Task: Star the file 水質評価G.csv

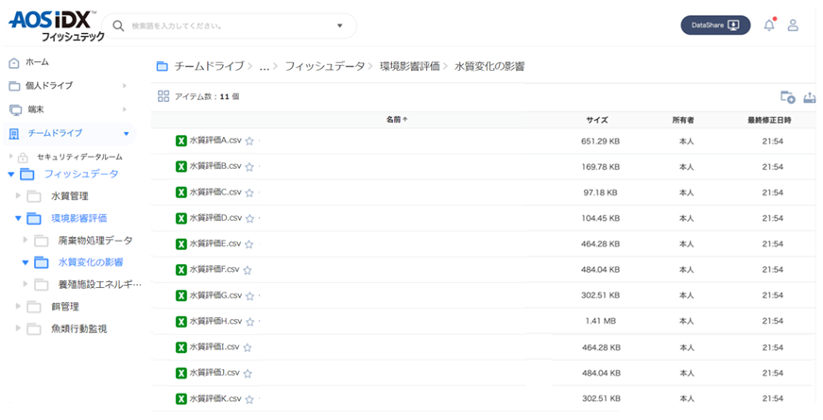Action: click(249, 295)
